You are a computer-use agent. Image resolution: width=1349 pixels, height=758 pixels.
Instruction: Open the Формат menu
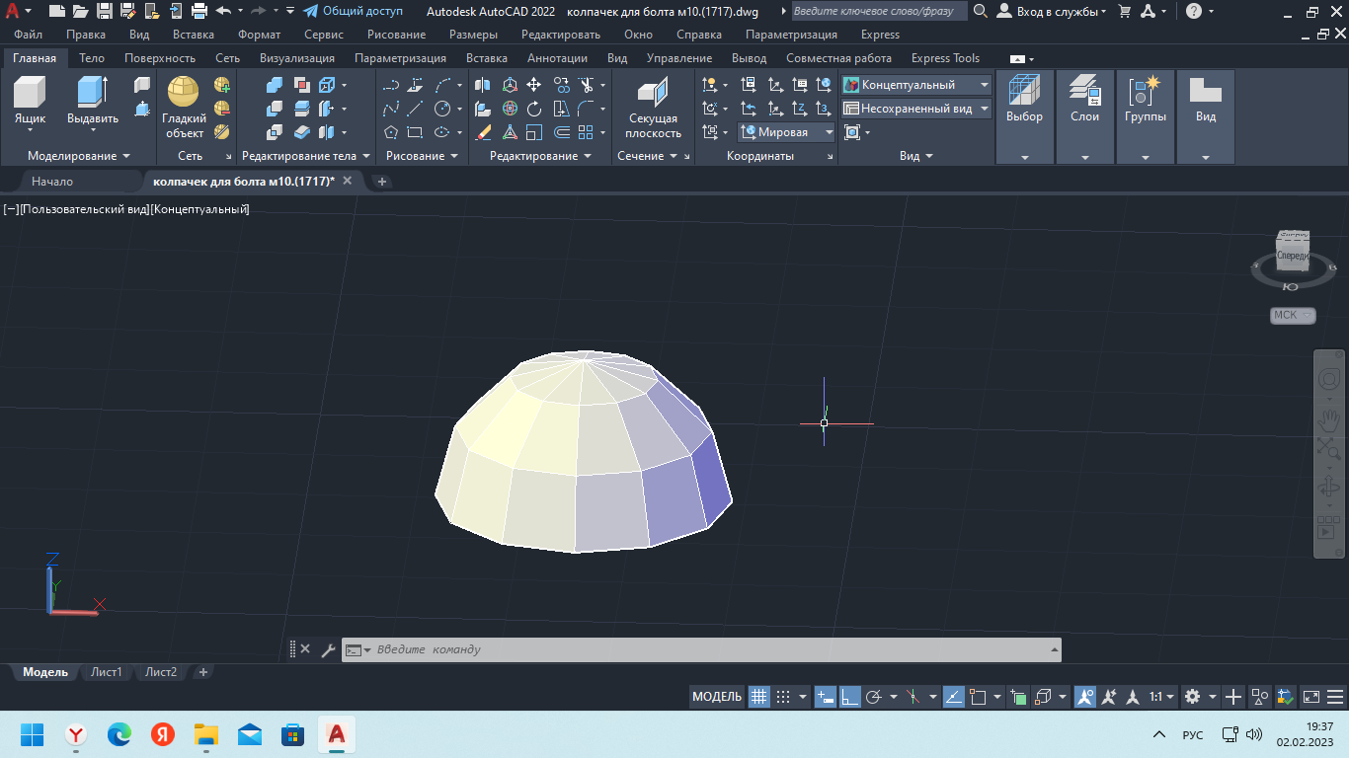pos(259,35)
